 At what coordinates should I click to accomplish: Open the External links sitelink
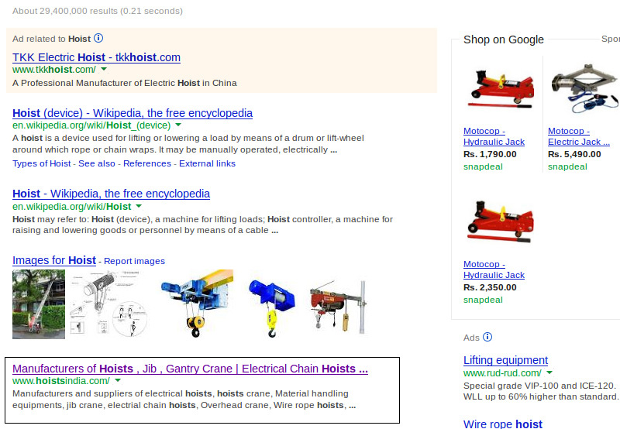pyautogui.click(x=207, y=163)
